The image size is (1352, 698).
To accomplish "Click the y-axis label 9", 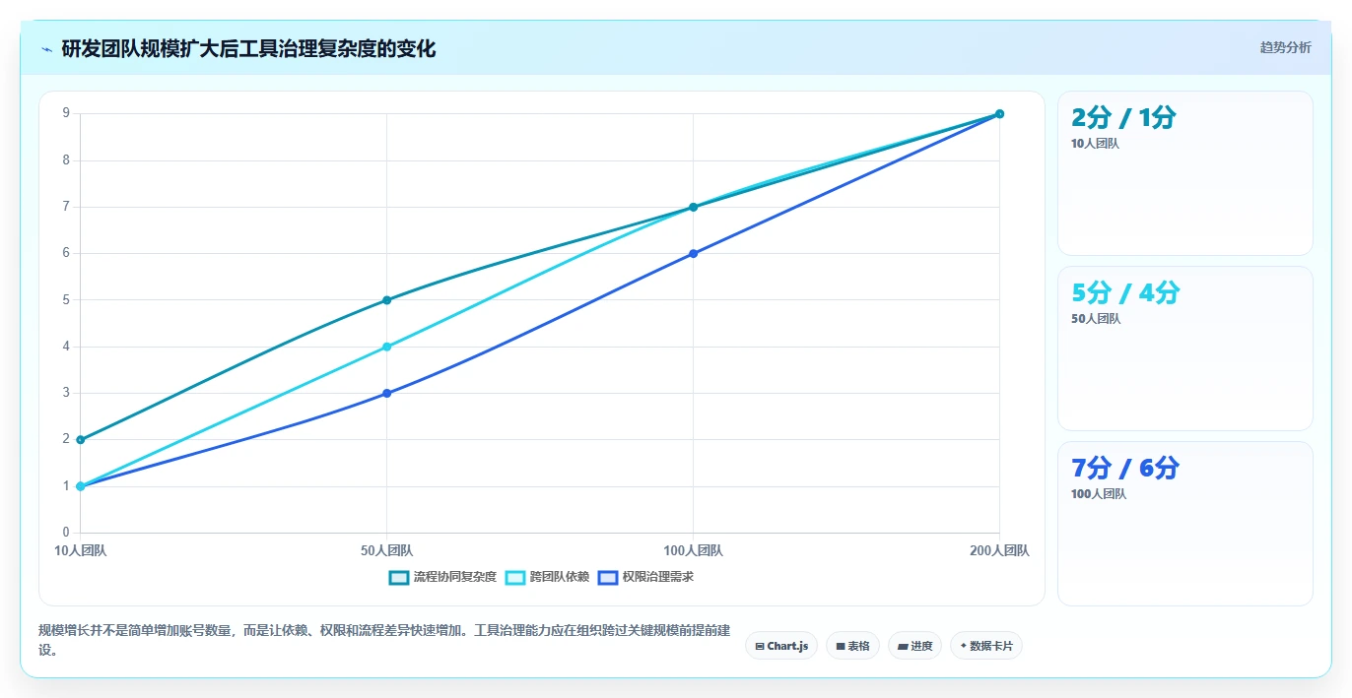I will [x=66, y=113].
